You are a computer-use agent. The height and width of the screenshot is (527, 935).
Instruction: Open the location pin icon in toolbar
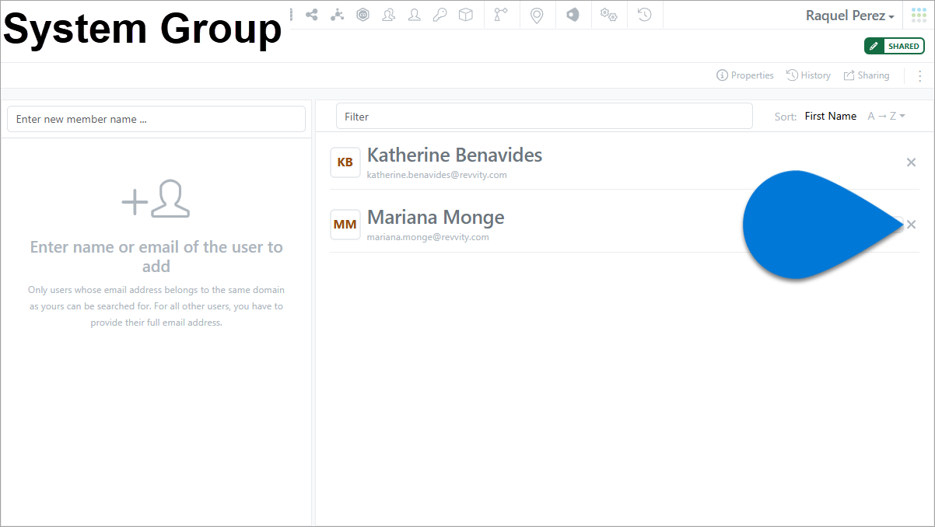537,15
